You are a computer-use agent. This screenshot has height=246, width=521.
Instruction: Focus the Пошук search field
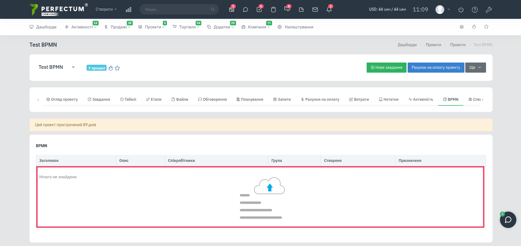pyautogui.click(x=179, y=9)
